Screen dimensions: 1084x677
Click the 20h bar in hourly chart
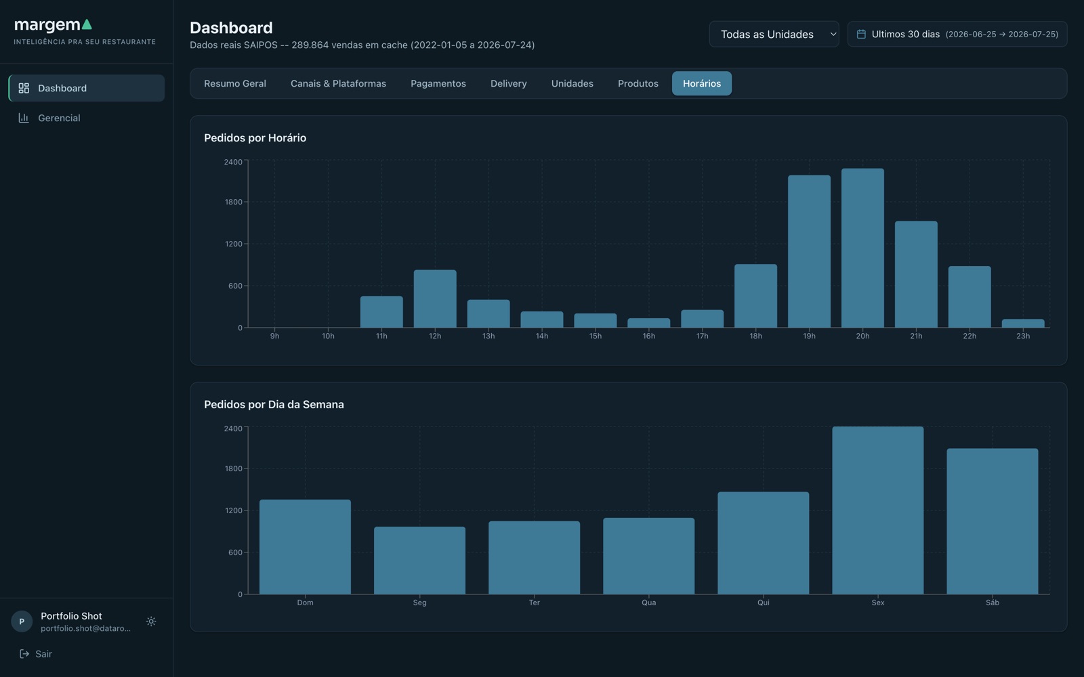862,248
